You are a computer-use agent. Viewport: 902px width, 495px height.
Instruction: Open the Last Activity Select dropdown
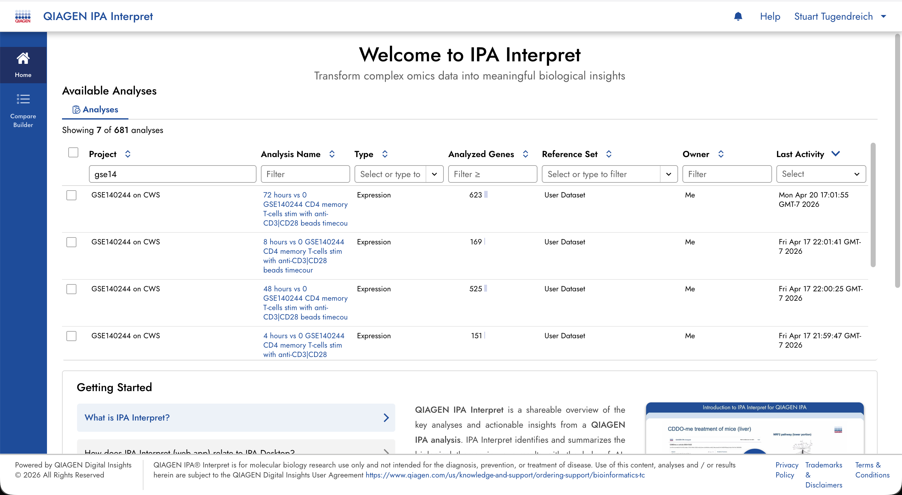point(821,174)
